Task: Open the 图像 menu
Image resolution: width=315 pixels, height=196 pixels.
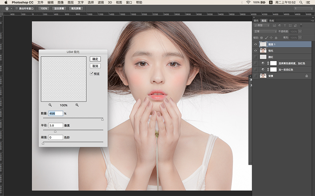Action: pos(61,3)
